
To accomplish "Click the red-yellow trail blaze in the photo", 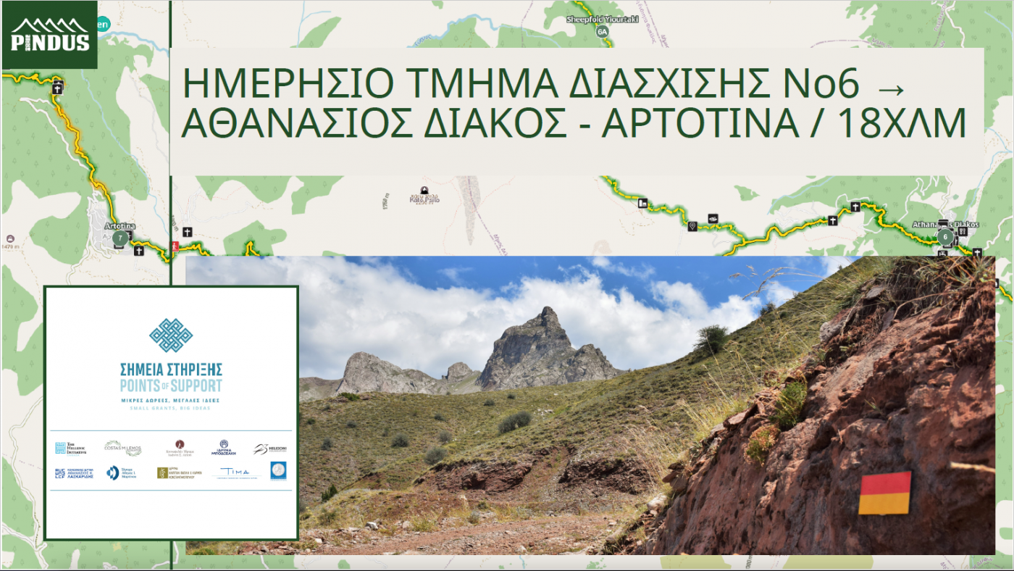I will (885, 495).
